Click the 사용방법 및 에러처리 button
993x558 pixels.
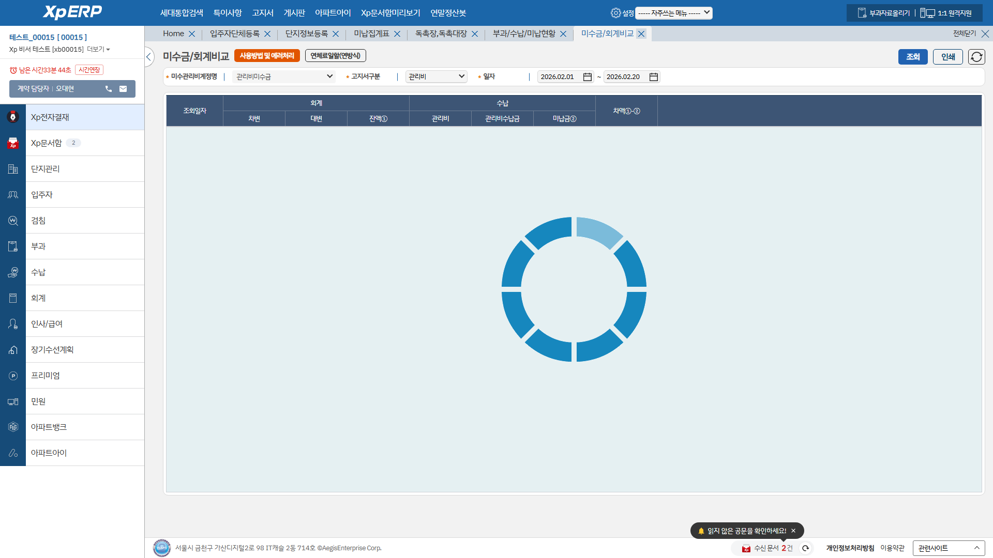267,56
